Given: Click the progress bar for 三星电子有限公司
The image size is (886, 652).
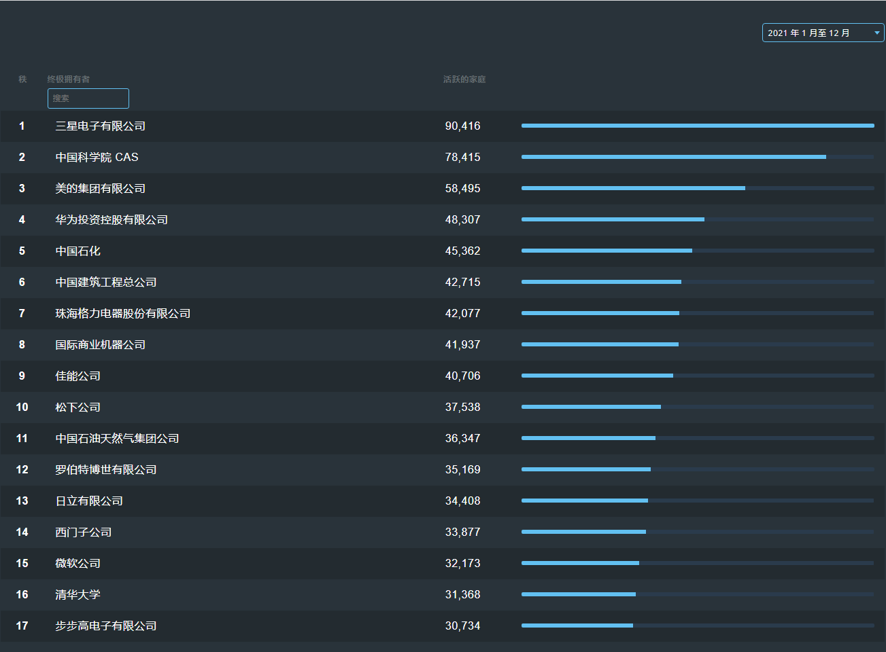Looking at the screenshot, I should (697, 126).
